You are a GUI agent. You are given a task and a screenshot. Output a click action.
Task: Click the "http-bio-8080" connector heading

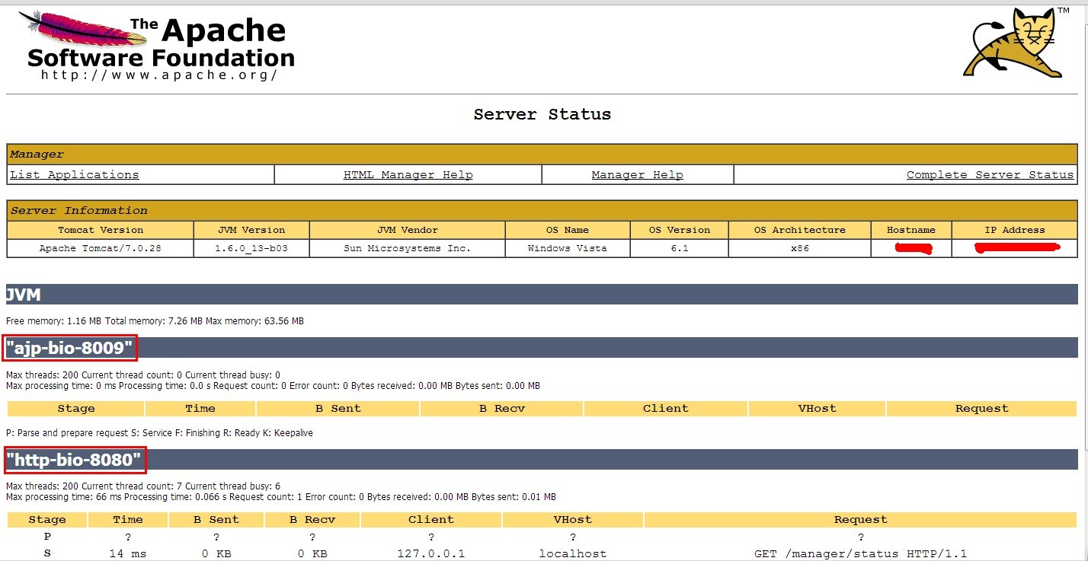pos(75,460)
